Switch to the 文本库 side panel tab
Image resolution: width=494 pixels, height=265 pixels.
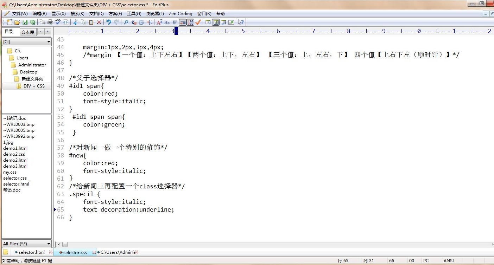pos(28,32)
